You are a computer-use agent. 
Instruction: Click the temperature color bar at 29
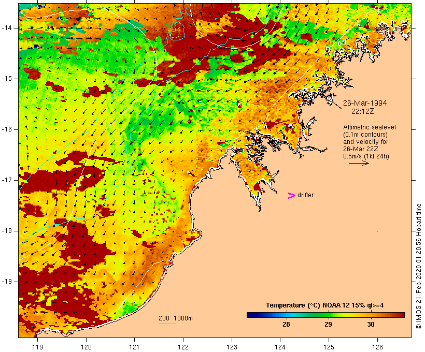328,315
